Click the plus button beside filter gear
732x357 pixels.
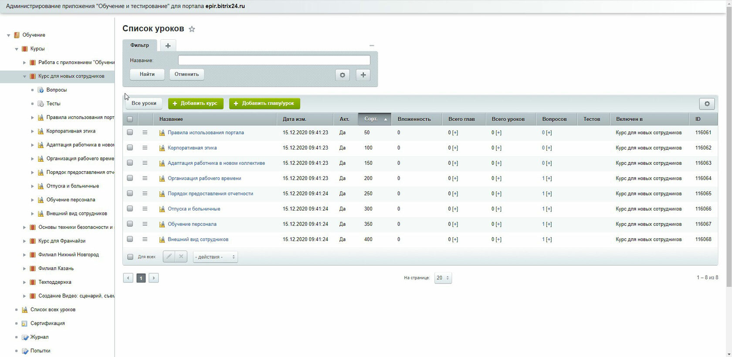(363, 75)
